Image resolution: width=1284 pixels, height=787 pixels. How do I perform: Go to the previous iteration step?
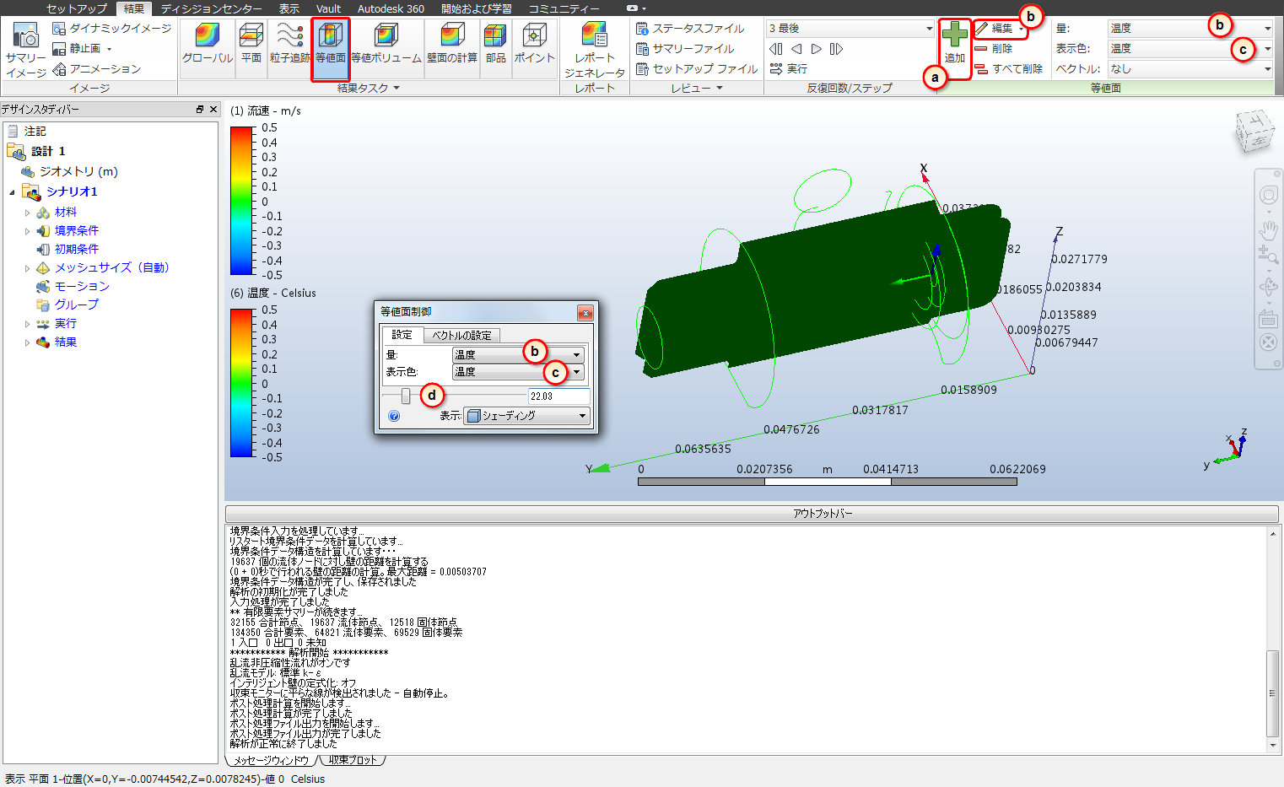tap(796, 49)
